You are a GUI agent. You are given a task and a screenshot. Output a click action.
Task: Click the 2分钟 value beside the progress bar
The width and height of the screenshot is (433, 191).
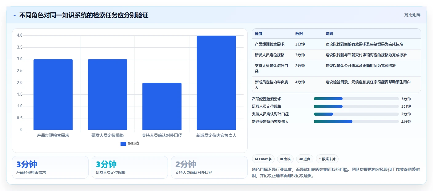pyautogui.click(x=406, y=114)
